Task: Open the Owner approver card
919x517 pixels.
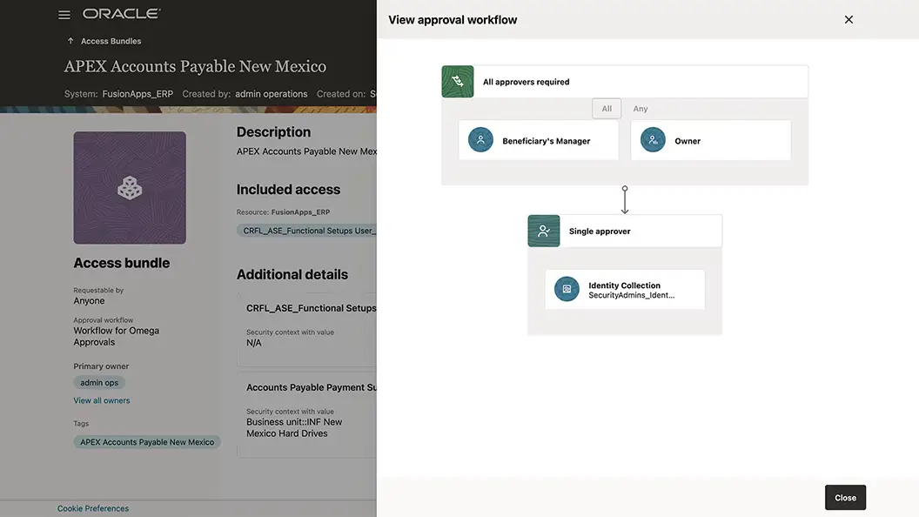Action: click(x=711, y=140)
